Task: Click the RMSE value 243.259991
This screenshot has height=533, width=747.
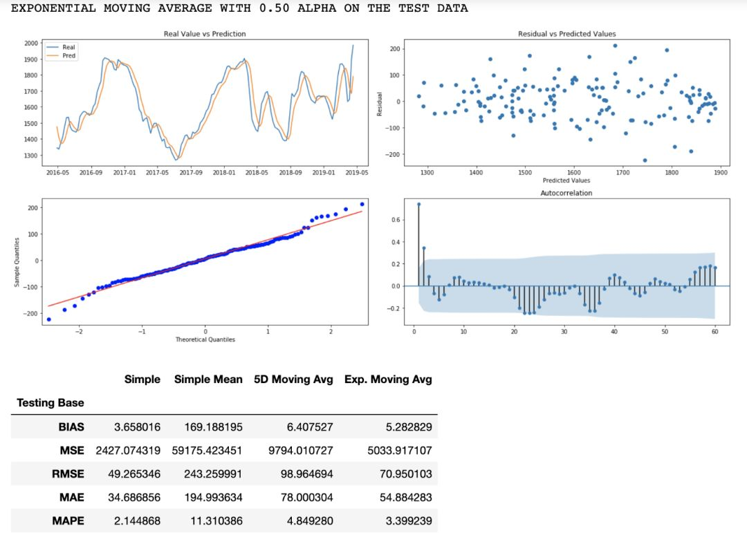Action: [214, 474]
